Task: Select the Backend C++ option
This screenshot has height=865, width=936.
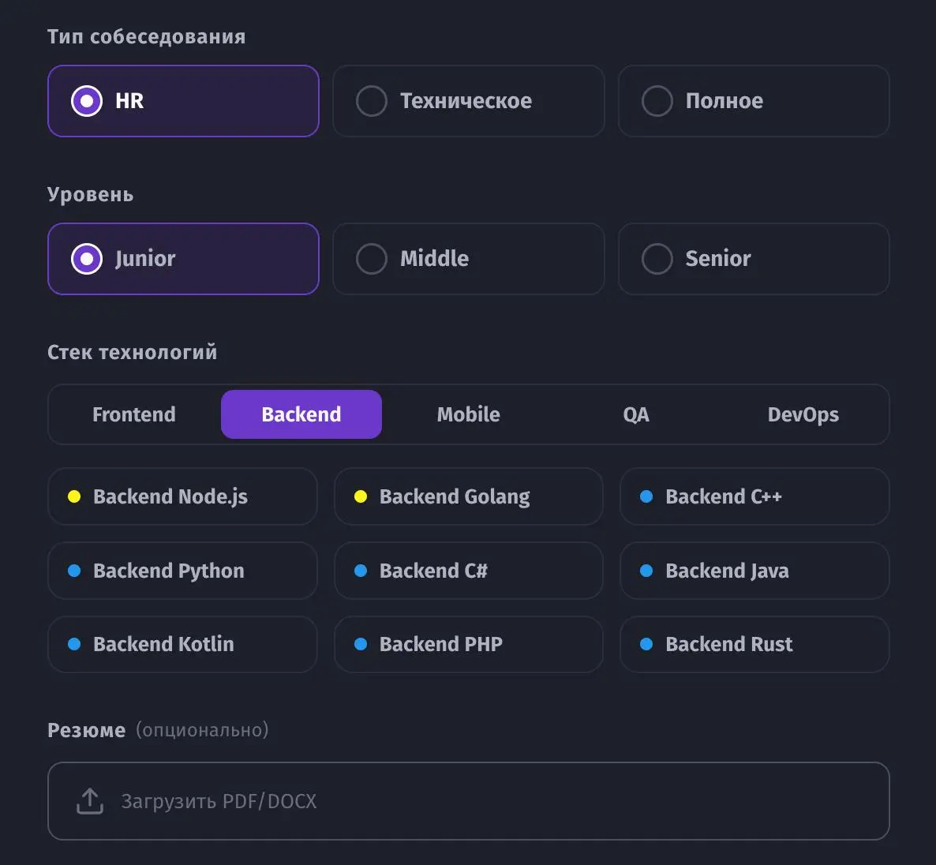Action: (754, 496)
